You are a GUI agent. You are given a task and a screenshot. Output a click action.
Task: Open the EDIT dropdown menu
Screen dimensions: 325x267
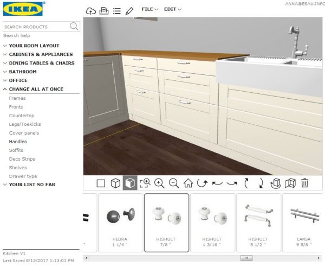[173, 9]
